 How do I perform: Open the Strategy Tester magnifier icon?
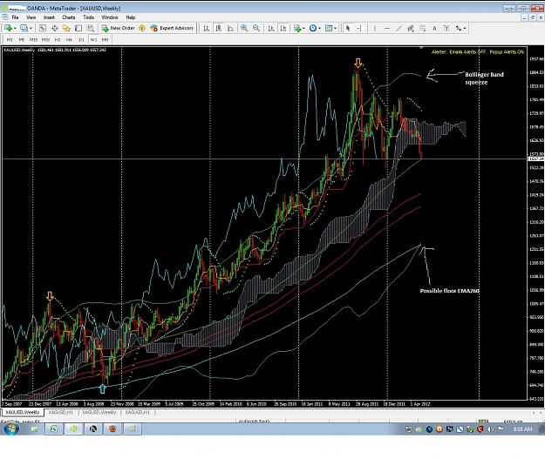[91, 28]
